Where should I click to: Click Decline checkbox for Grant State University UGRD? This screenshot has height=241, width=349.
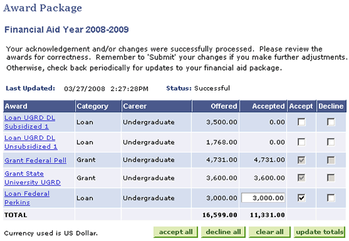pos(331,178)
